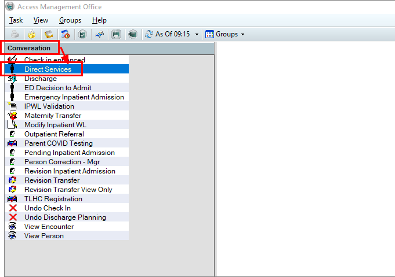Click the floppy disk save icon
Image resolution: width=395 pixels, height=277 pixels.
[x=116, y=34]
